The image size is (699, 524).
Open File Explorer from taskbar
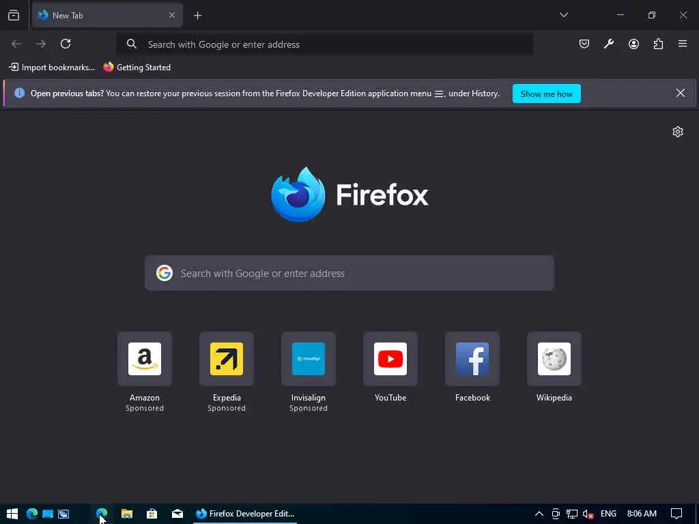[127, 514]
